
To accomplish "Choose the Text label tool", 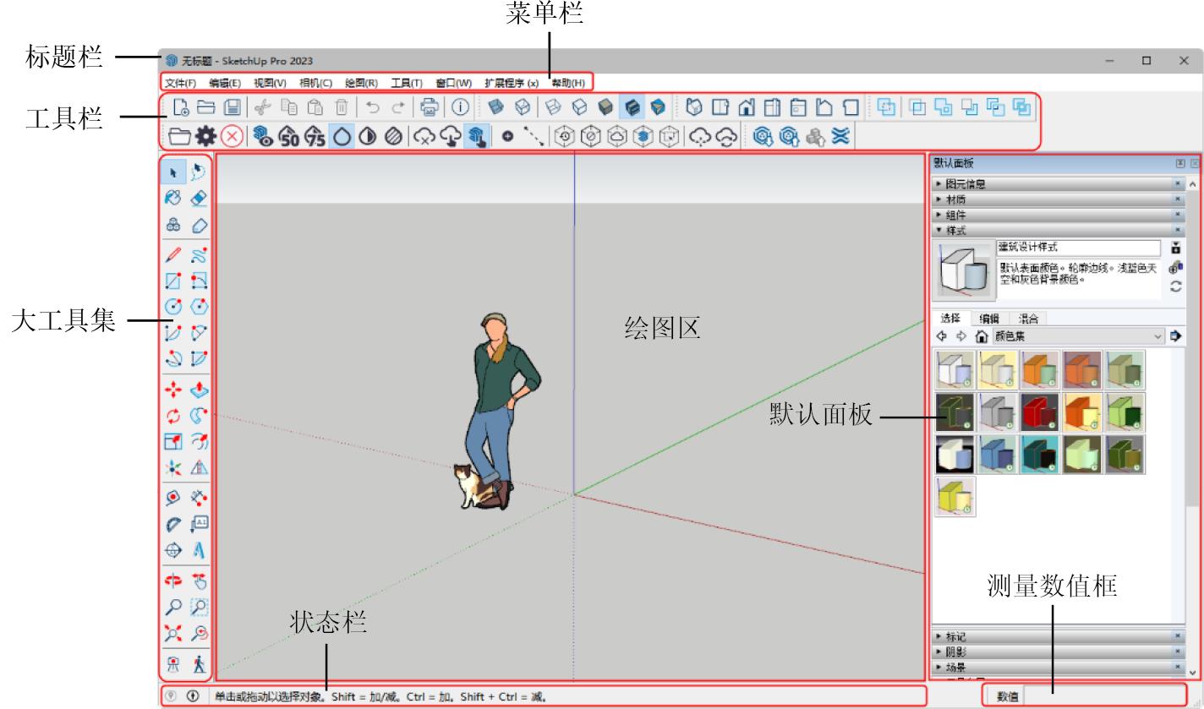I will (x=199, y=523).
